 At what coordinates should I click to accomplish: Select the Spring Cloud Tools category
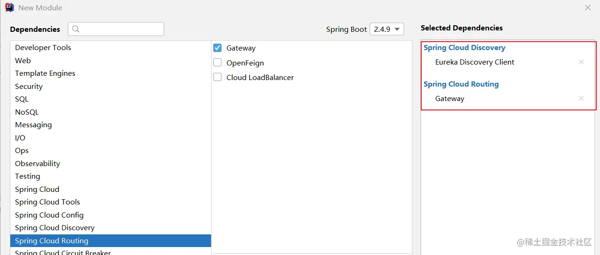click(x=110, y=202)
